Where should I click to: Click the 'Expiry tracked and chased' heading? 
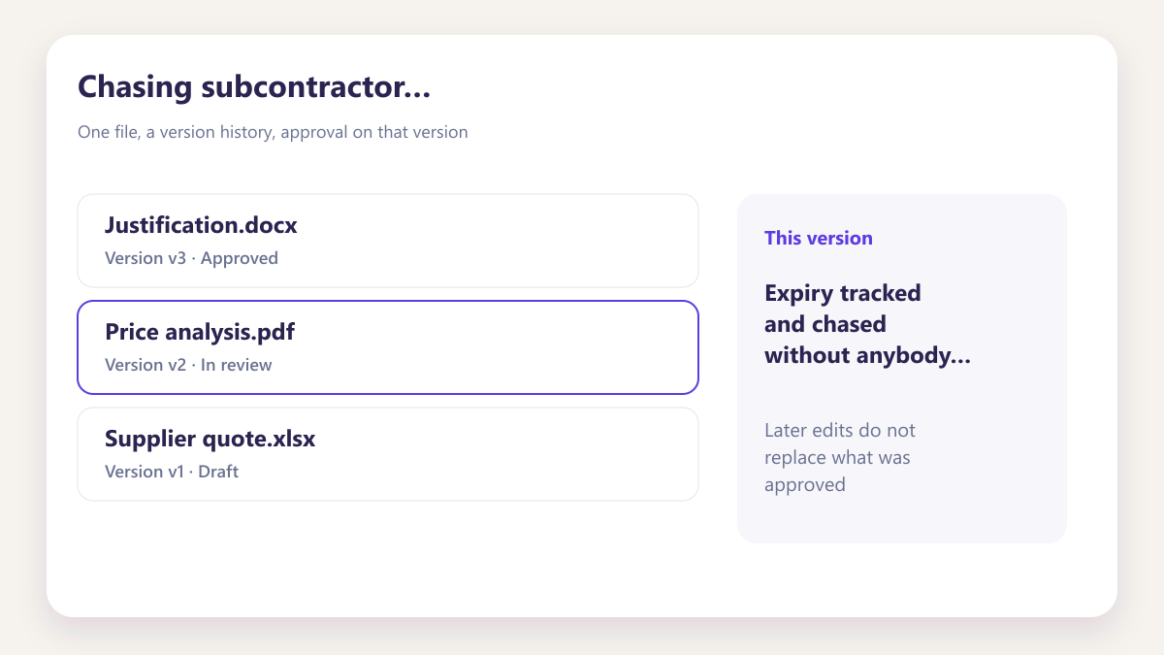tap(843, 309)
